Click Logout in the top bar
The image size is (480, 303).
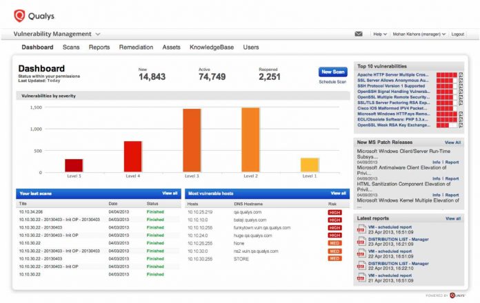click(458, 34)
